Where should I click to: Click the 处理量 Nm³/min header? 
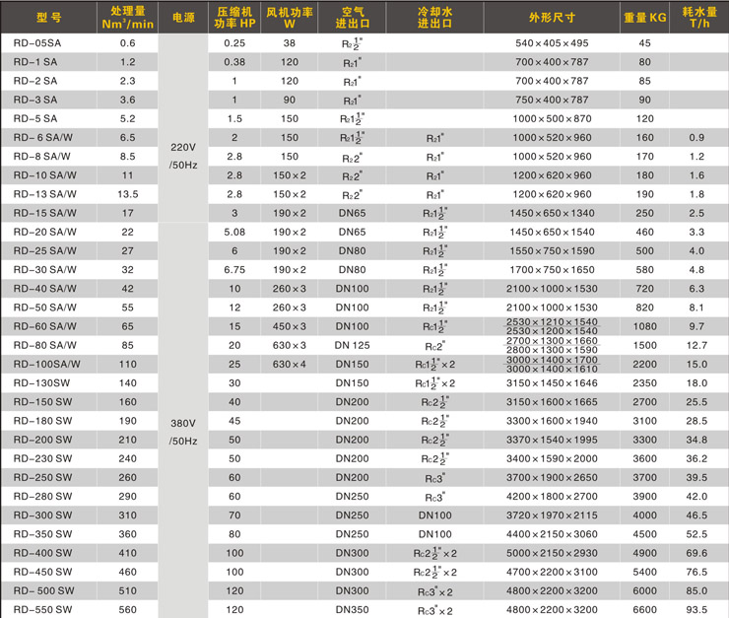click(127, 18)
